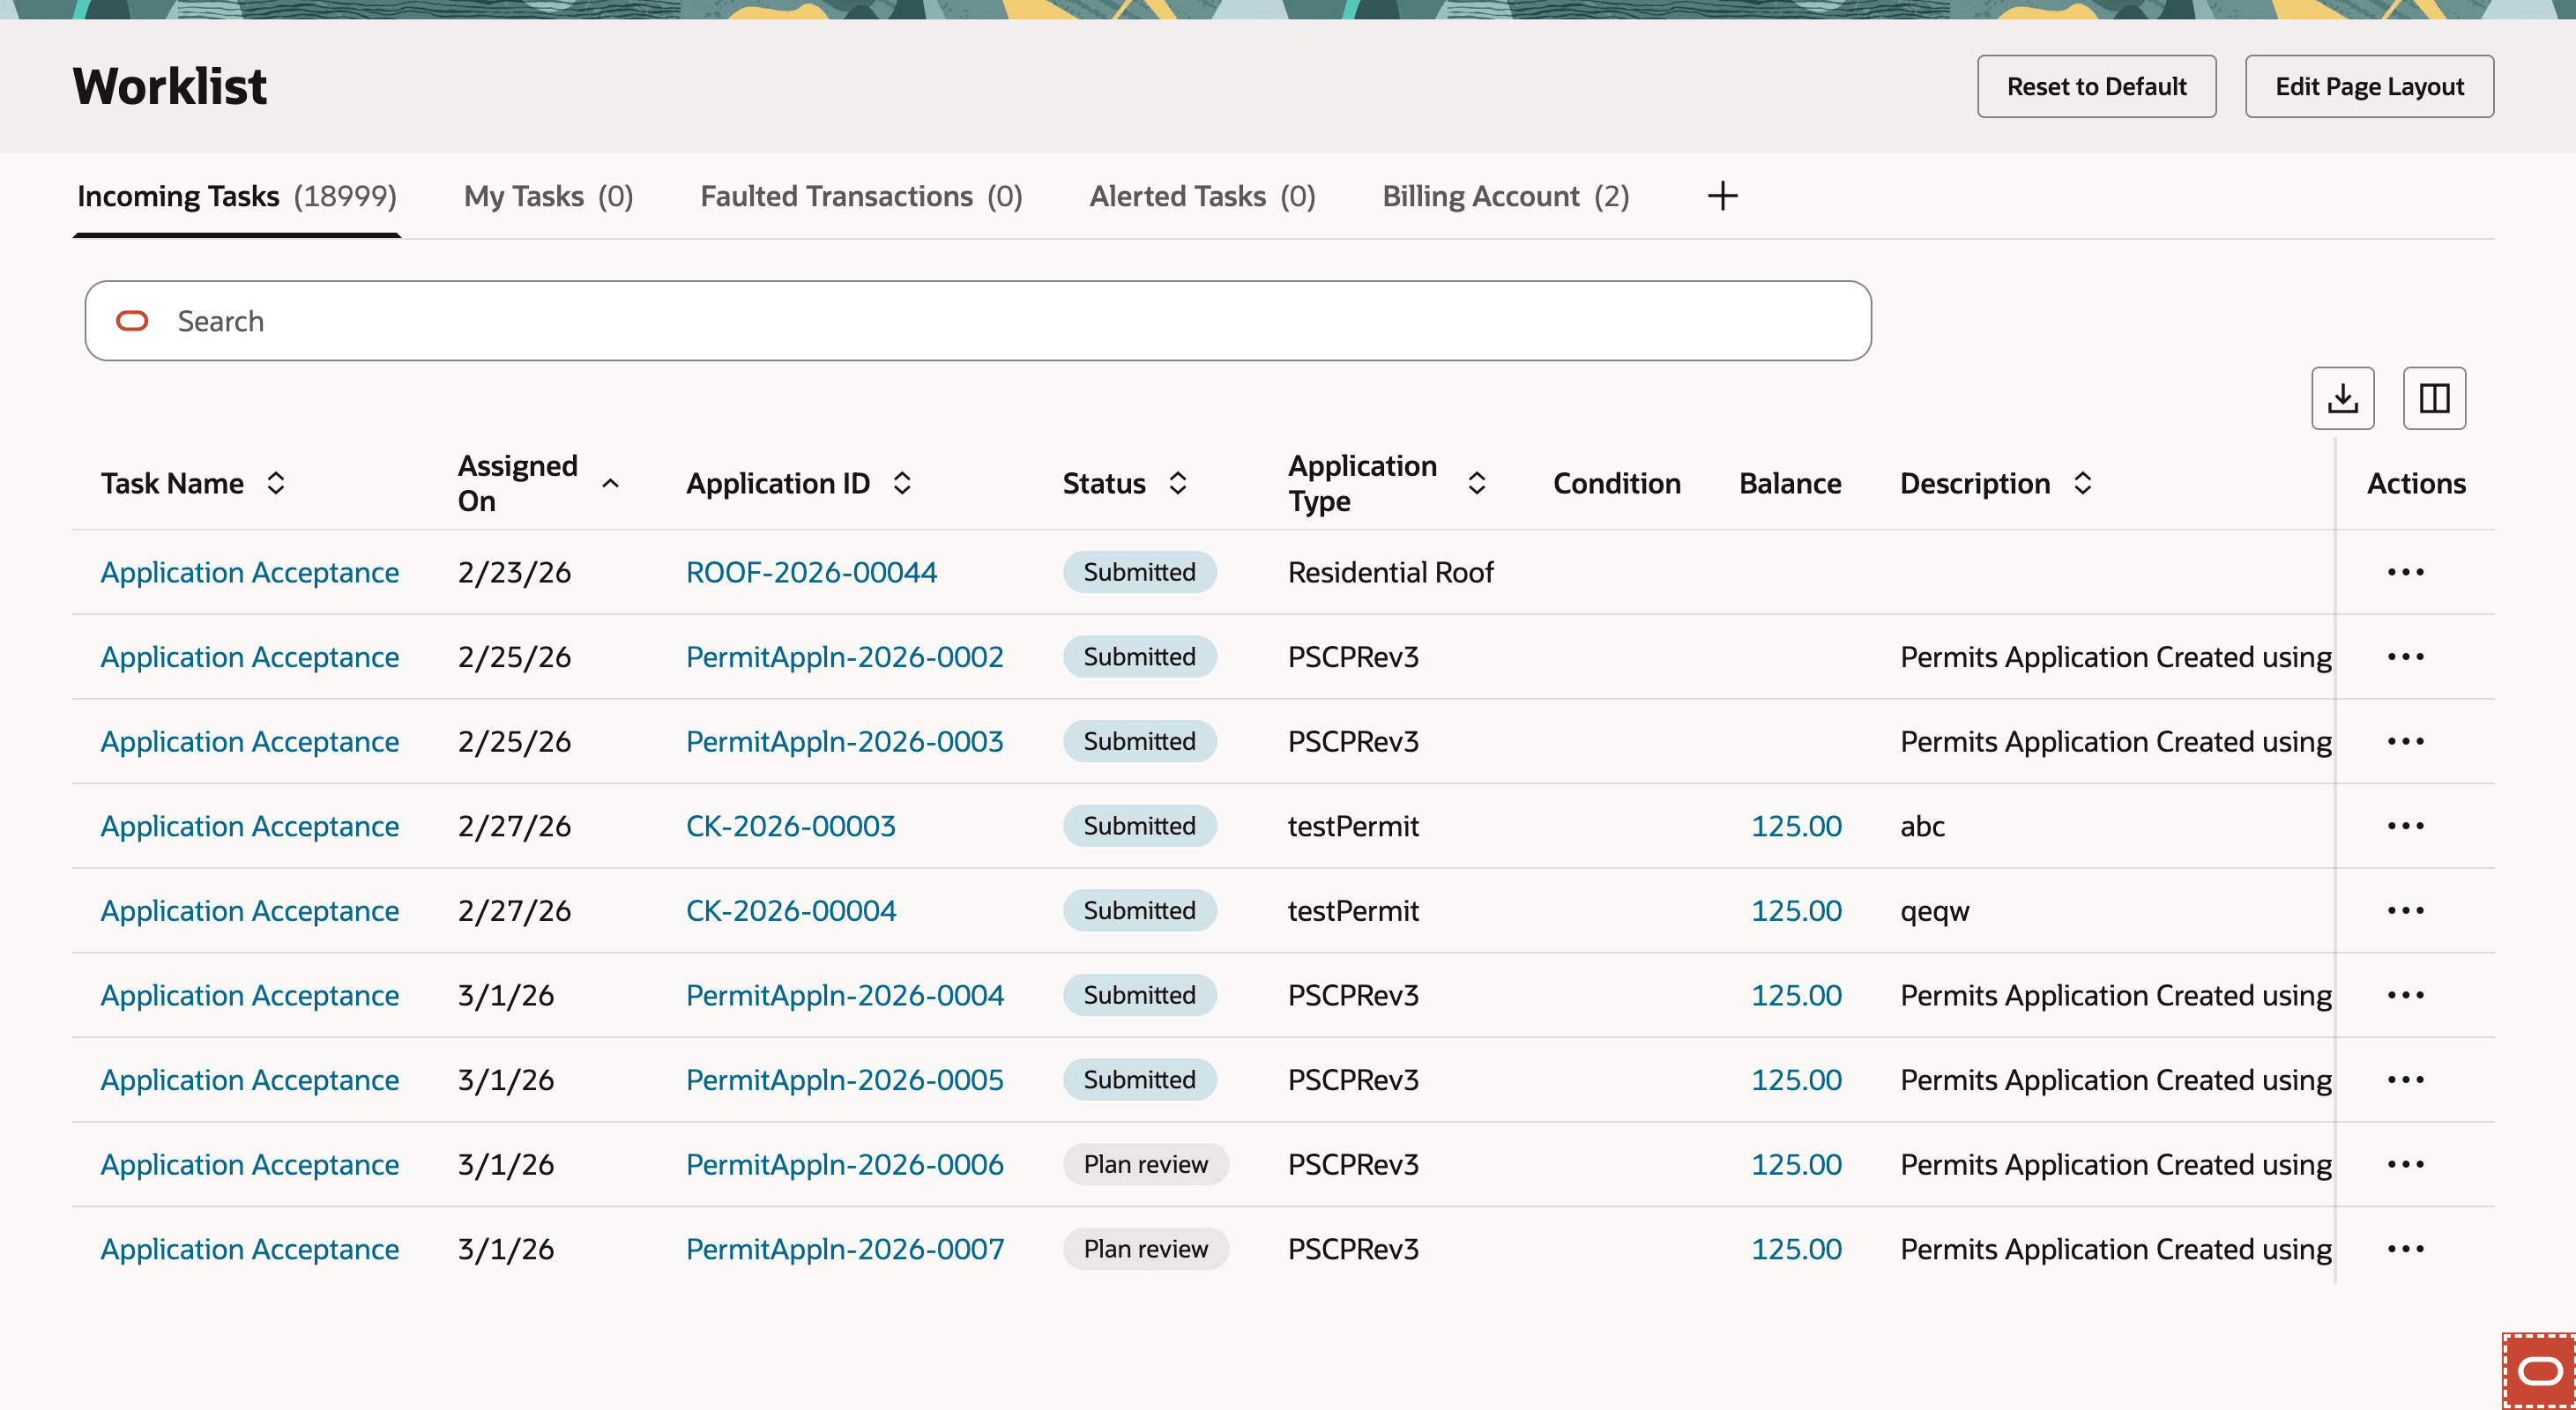Click the Oracle logo in Search box

tap(132, 321)
